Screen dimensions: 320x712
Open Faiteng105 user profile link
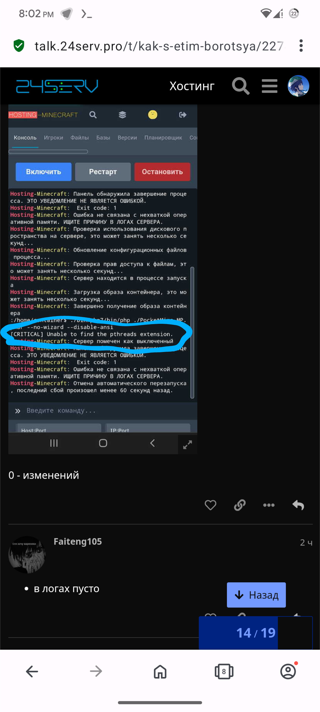point(78,541)
